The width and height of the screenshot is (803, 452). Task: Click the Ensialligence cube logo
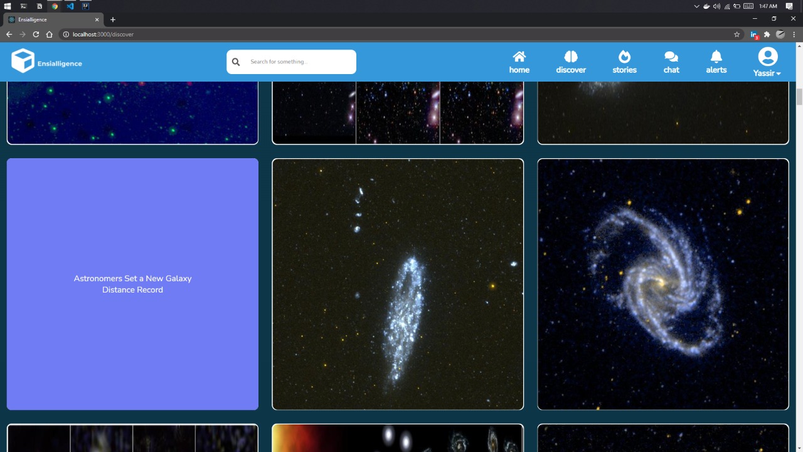(23, 60)
